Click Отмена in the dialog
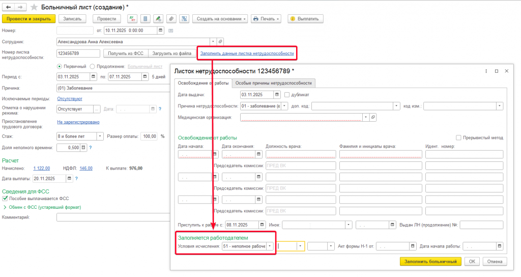This screenshot has width=521, height=277. click(495, 261)
